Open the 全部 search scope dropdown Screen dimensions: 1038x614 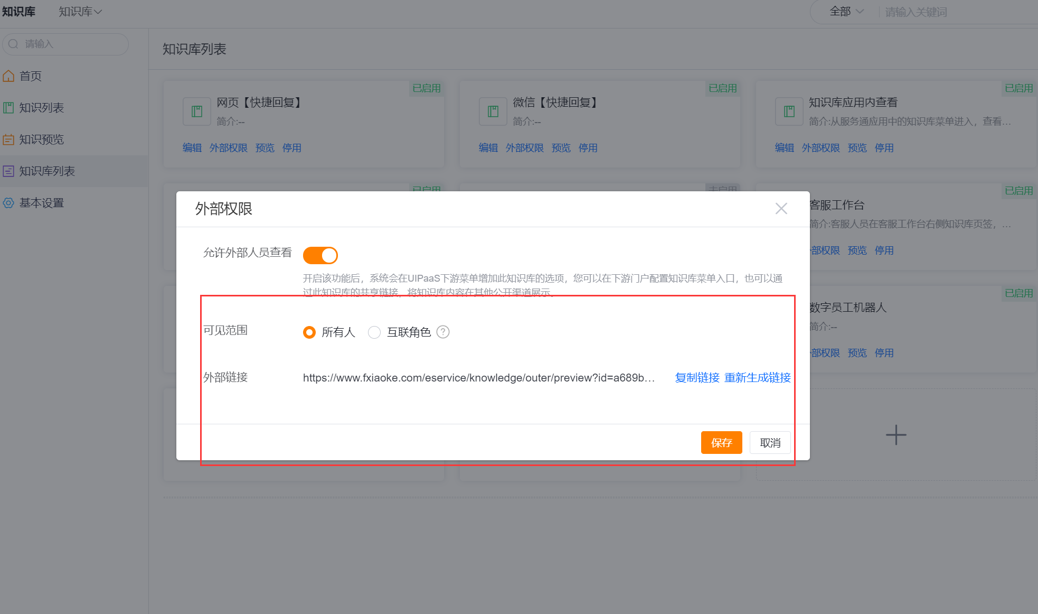[846, 12]
